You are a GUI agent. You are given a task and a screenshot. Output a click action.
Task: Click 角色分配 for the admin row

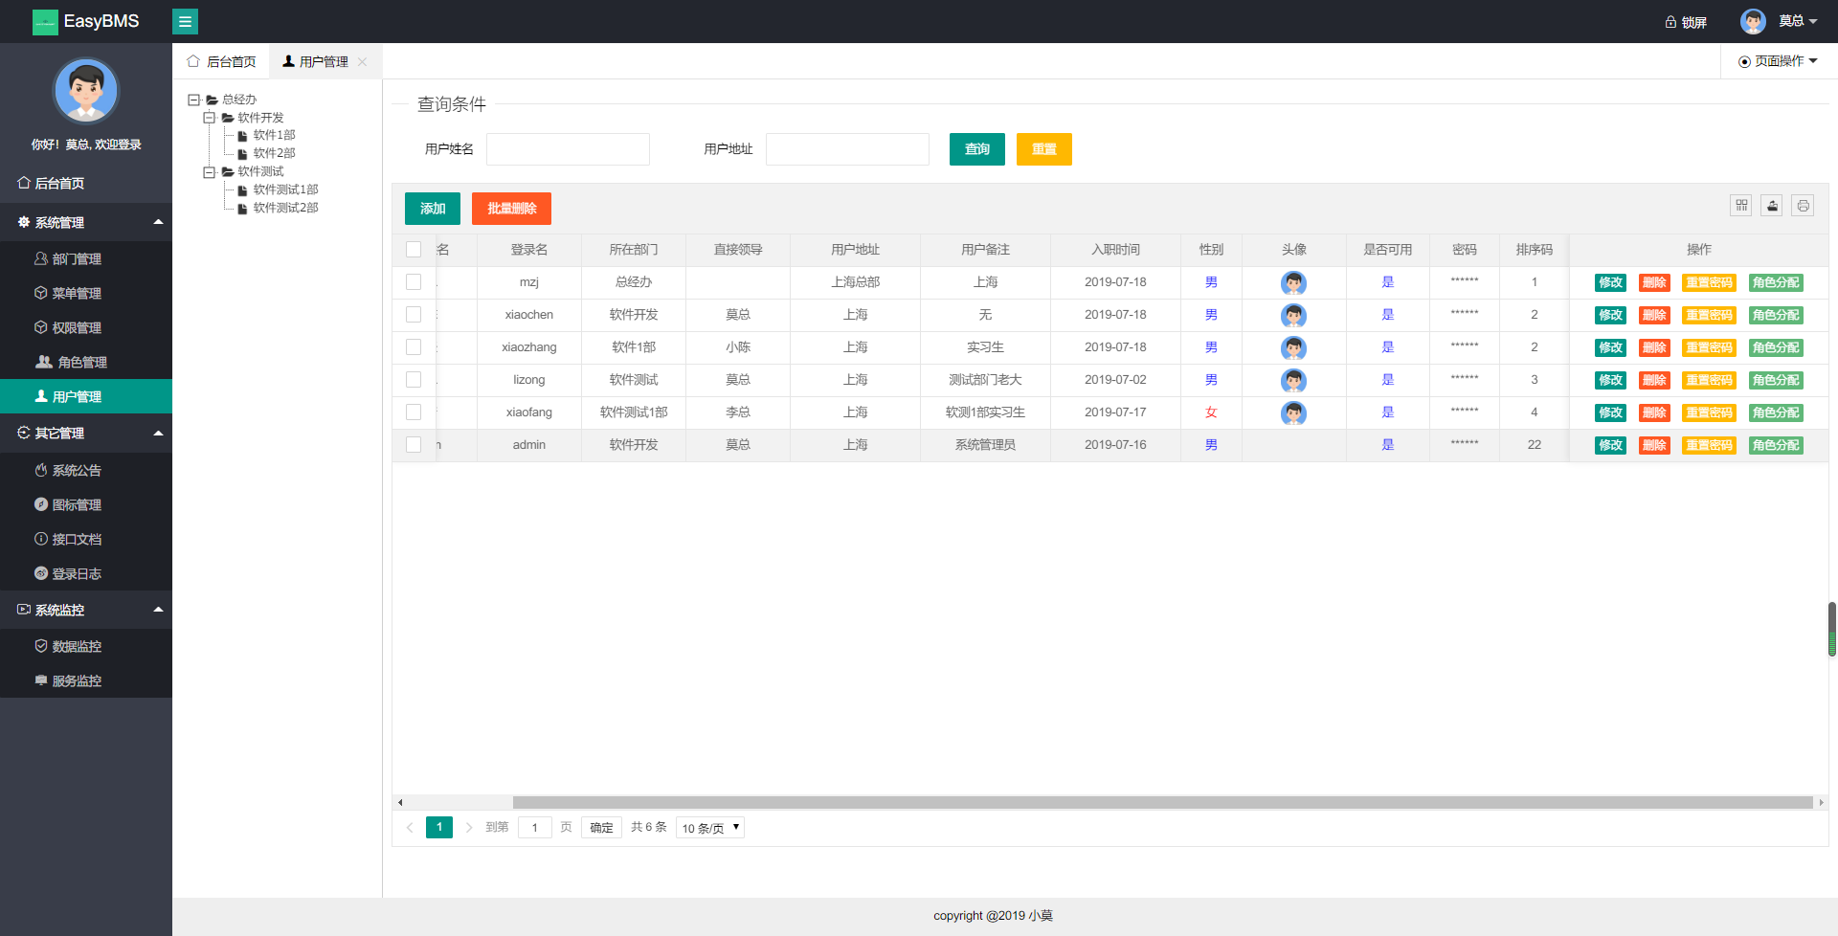click(1776, 445)
